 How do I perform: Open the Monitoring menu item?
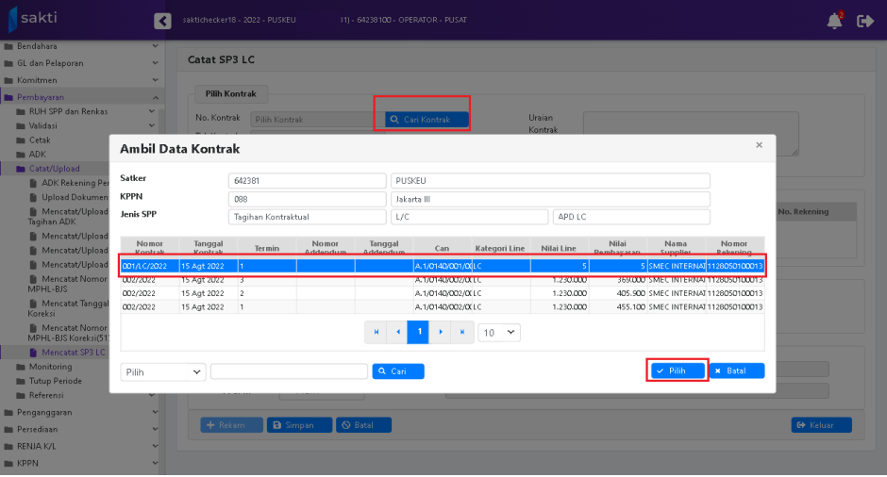pyautogui.click(x=50, y=367)
